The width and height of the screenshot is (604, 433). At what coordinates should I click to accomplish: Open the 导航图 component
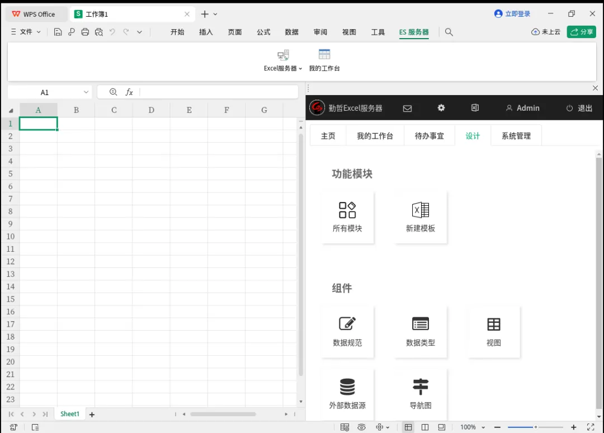click(x=420, y=394)
